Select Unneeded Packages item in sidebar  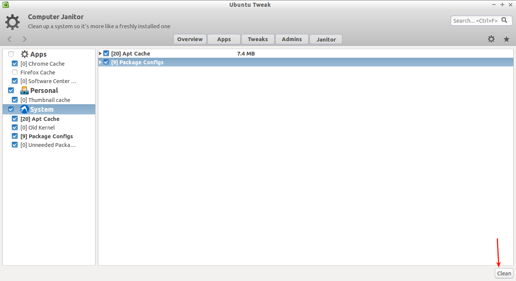48,145
